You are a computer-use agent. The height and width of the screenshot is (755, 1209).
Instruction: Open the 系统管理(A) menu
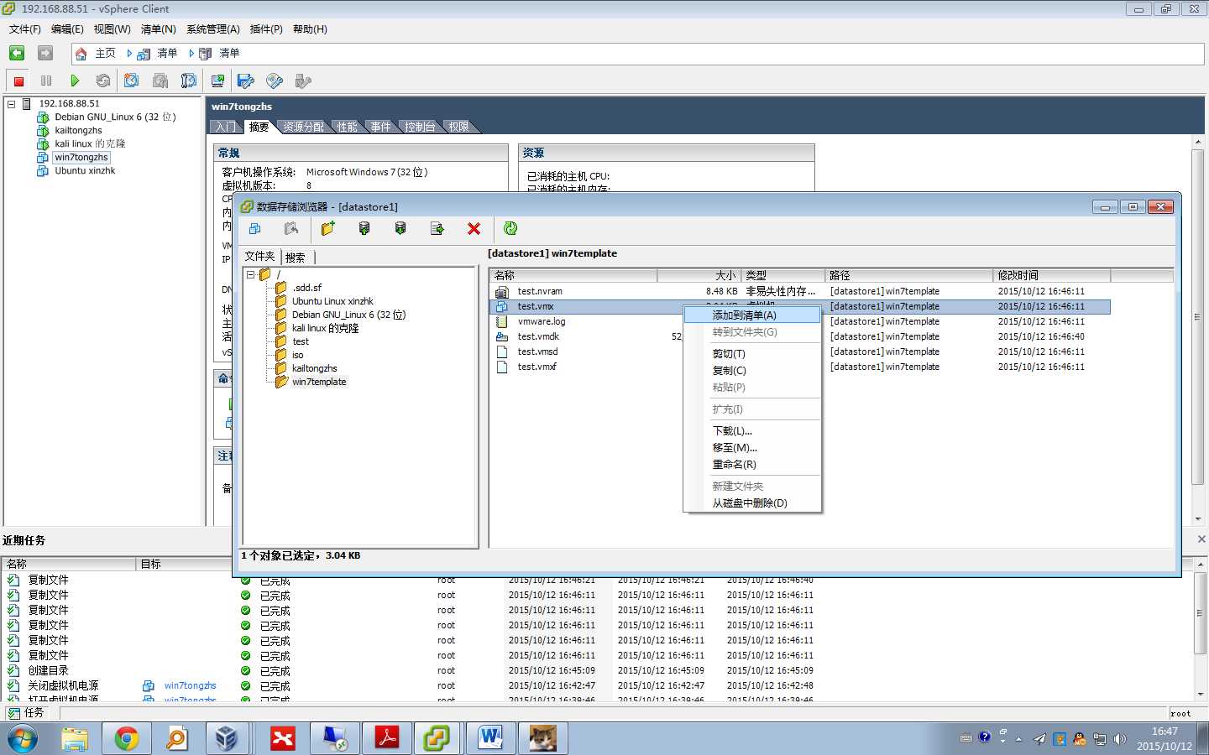[213, 29]
